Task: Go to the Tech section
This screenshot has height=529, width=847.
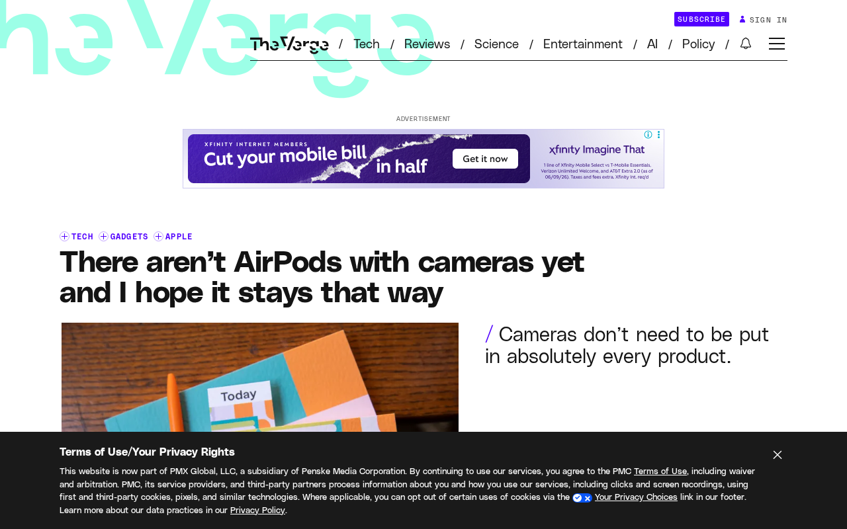Action: point(367,44)
